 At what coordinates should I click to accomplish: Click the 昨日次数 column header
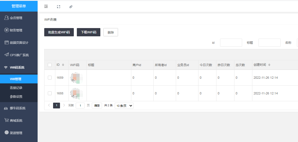pyautogui.click(x=224, y=65)
